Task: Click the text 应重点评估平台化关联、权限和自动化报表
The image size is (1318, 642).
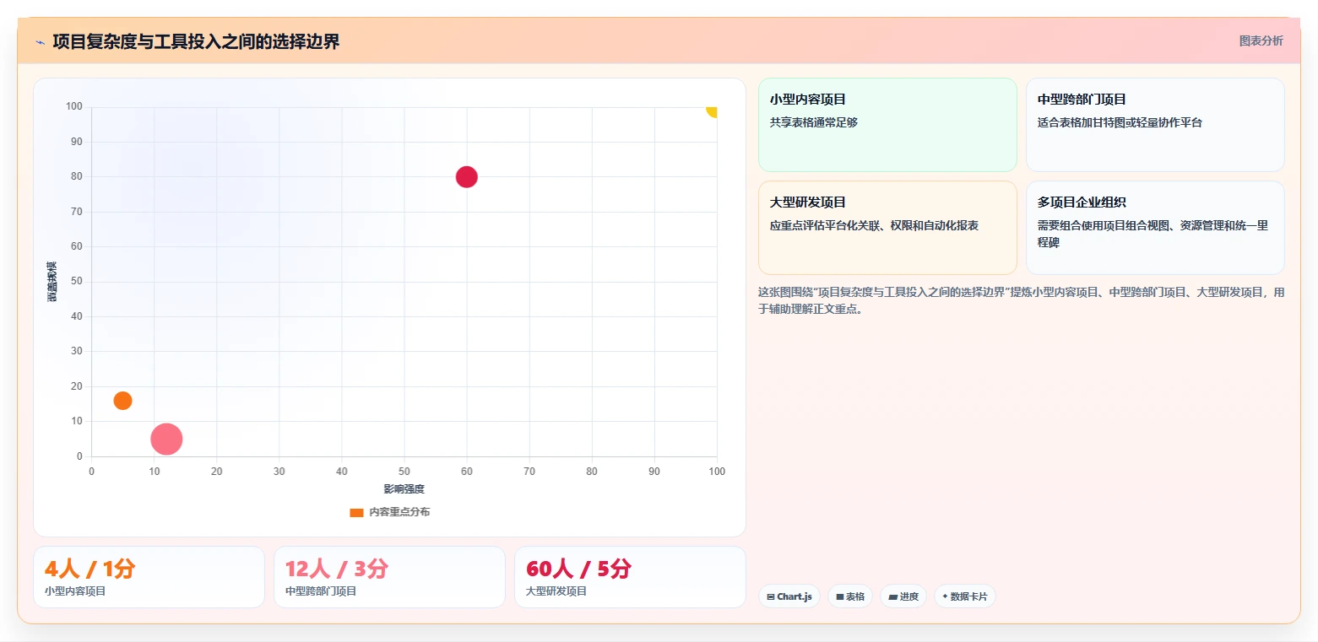Action: pyautogui.click(x=874, y=225)
